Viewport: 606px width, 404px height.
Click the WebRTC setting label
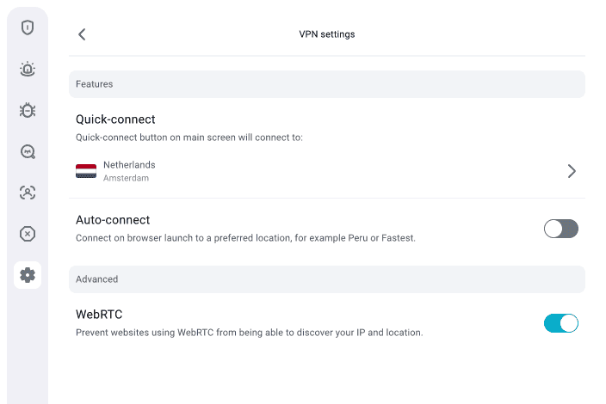(x=99, y=315)
